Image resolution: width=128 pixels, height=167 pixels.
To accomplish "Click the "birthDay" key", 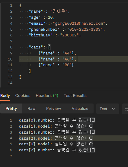I will 41,35.
